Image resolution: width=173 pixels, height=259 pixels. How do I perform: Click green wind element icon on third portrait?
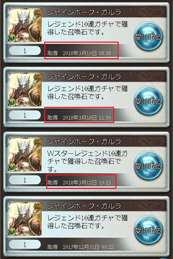tap(12, 167)
